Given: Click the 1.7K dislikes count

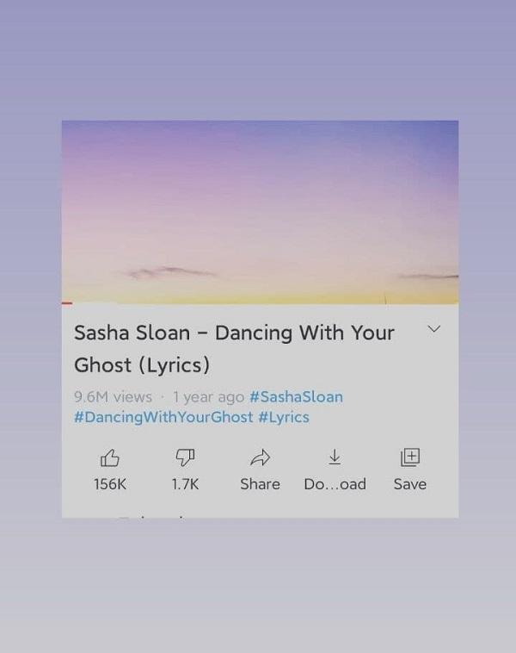Looking at the screenshot, I should [x=185, y=484].
